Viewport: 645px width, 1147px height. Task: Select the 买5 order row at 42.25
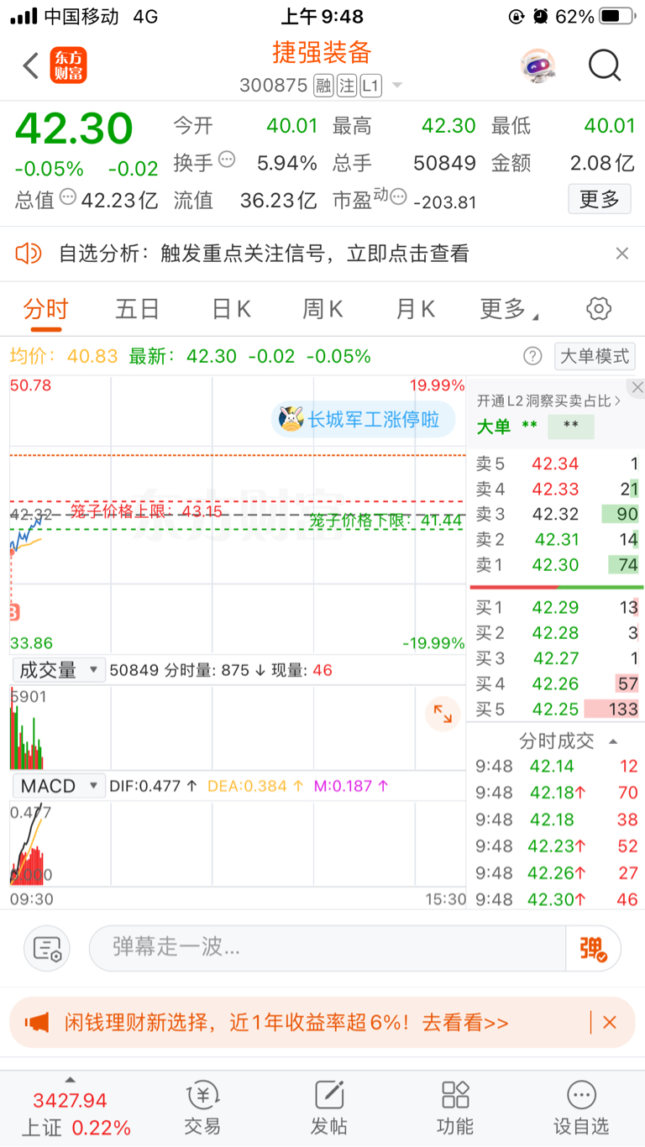pyautogui.click(x=557, y=710)
